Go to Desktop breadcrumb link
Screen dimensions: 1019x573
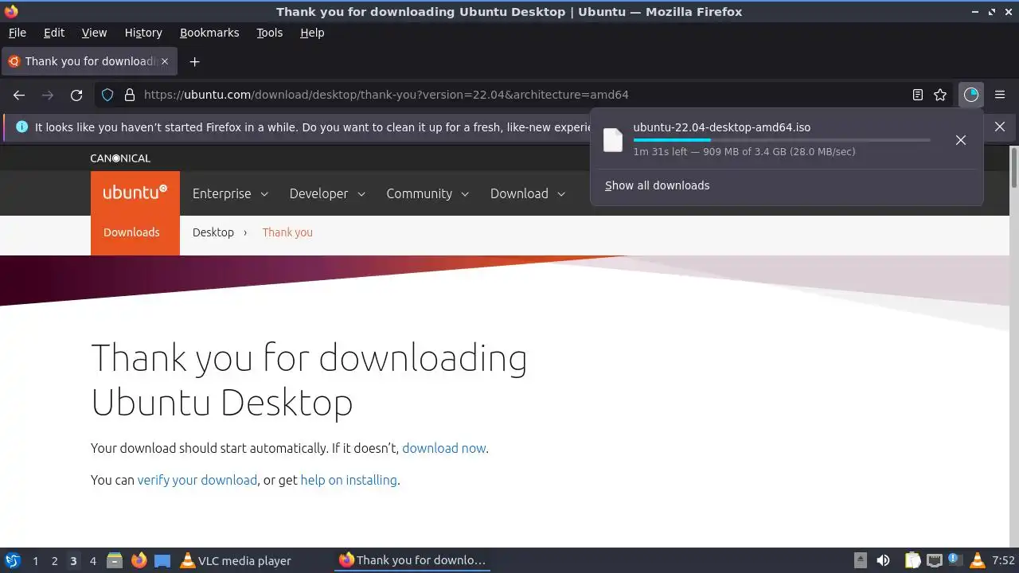click(x=213, y=232)
